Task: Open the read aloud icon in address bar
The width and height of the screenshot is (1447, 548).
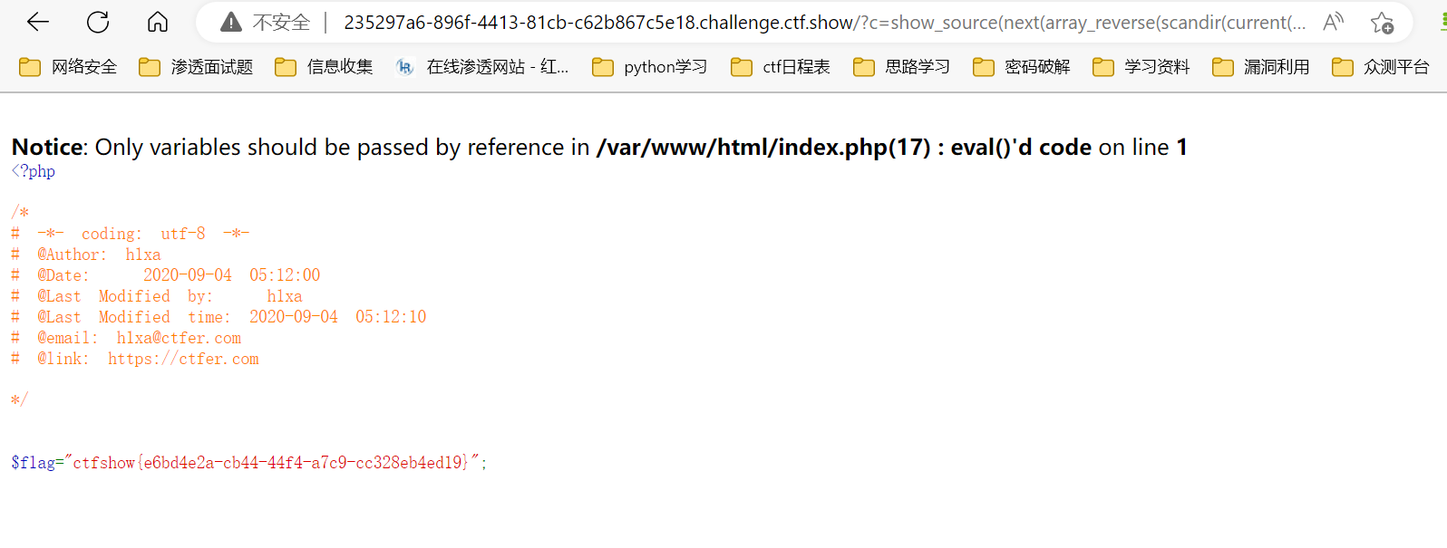Action: pos(1332,23)
